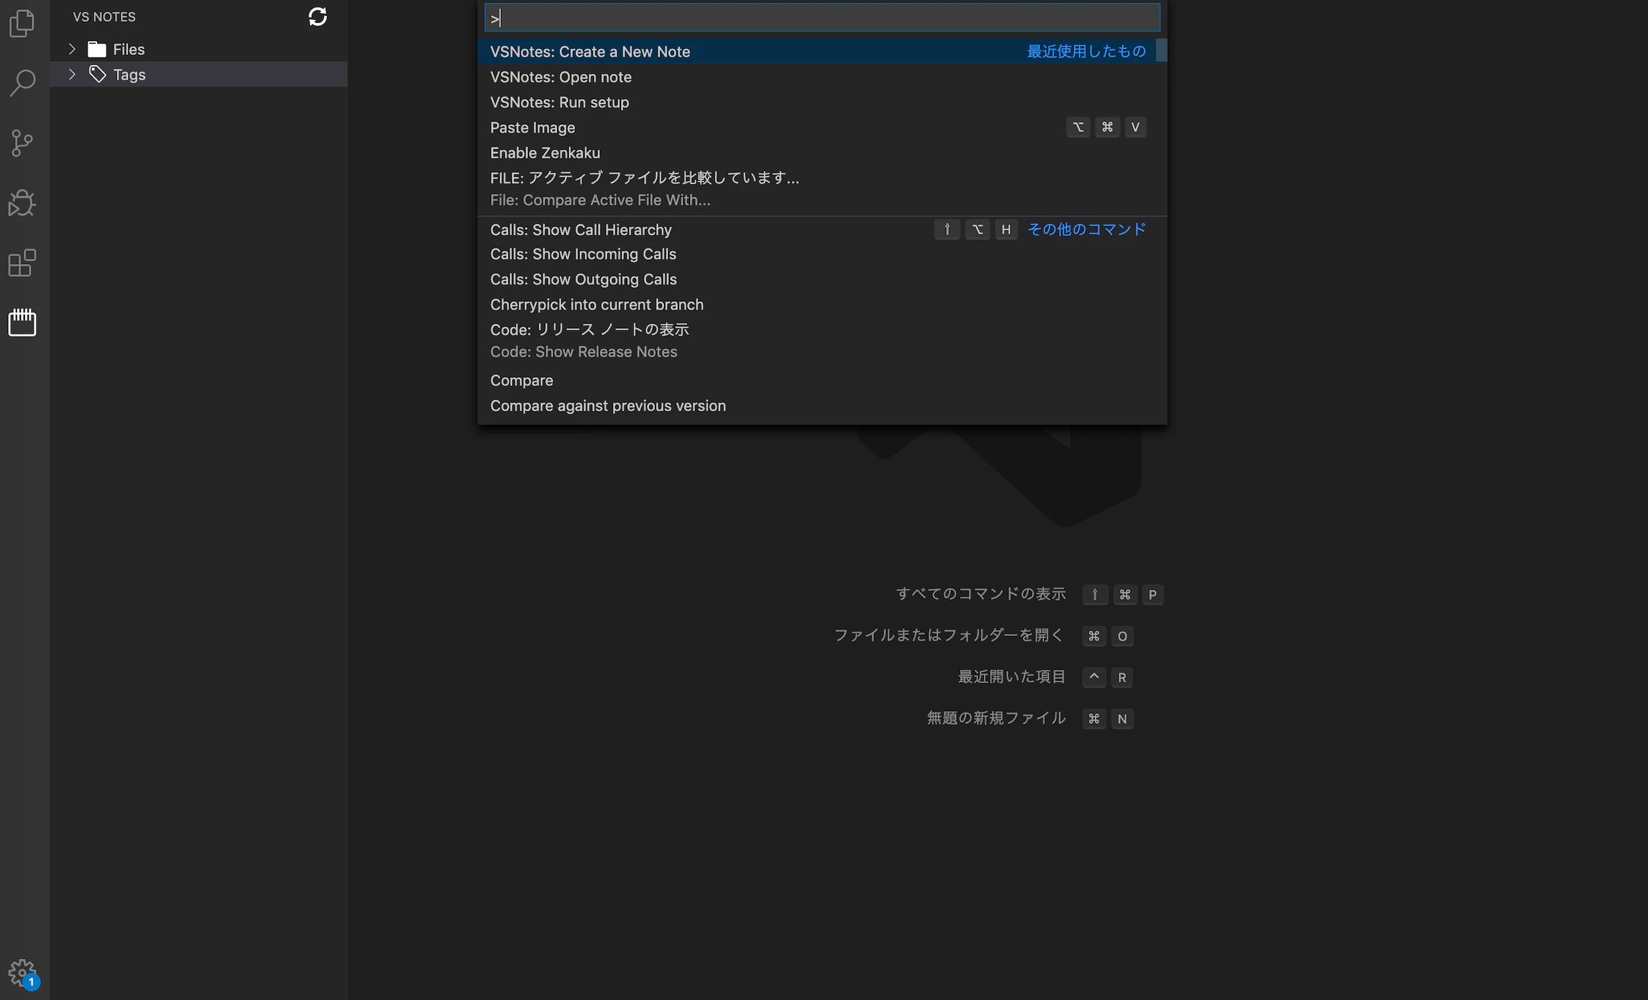Open the Run and Debug view icon
Screen dimensions: 1648x1000
22,203
